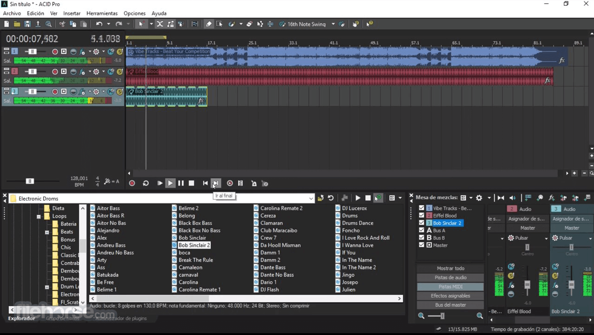Open the Explorer views dropdown arrow

400,198
